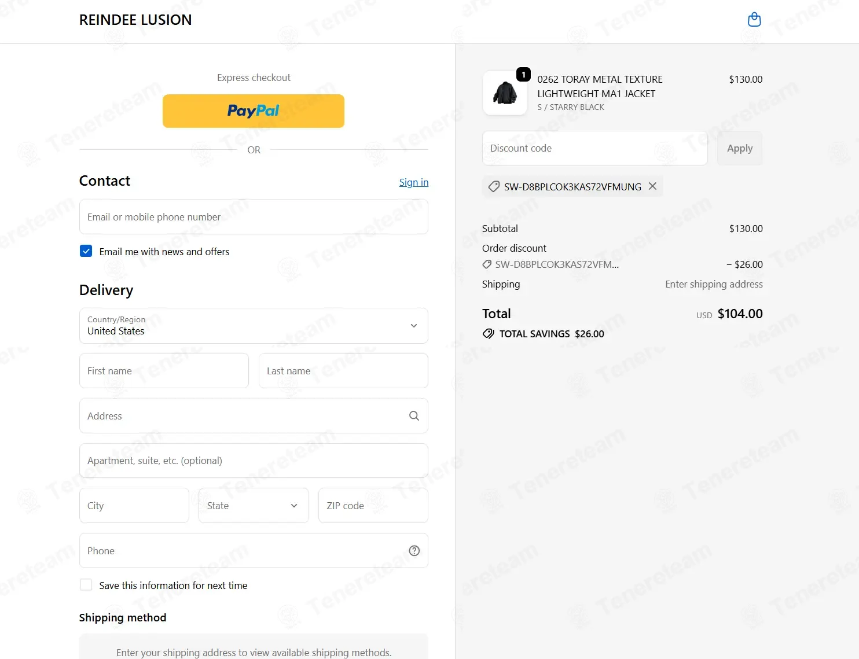This screenshot has height=659, width=859.
Task: Click the discount tag icon on coupon chip
Action: point(494,186)
